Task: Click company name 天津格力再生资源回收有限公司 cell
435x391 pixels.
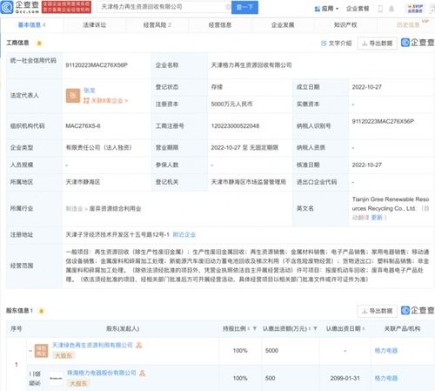Action: 251,65
